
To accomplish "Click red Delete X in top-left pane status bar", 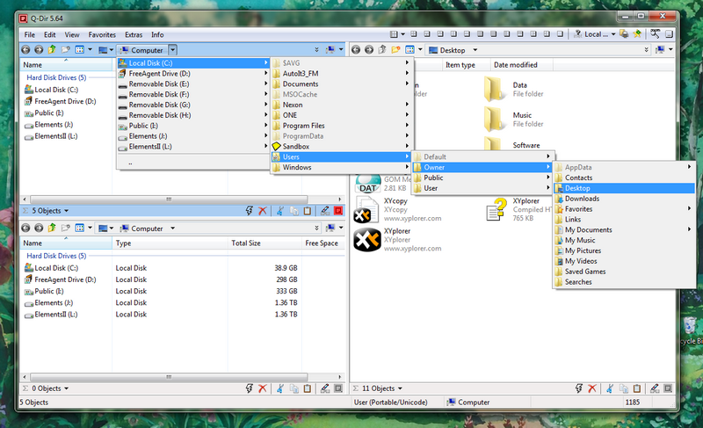I will (x=261, y=211).
